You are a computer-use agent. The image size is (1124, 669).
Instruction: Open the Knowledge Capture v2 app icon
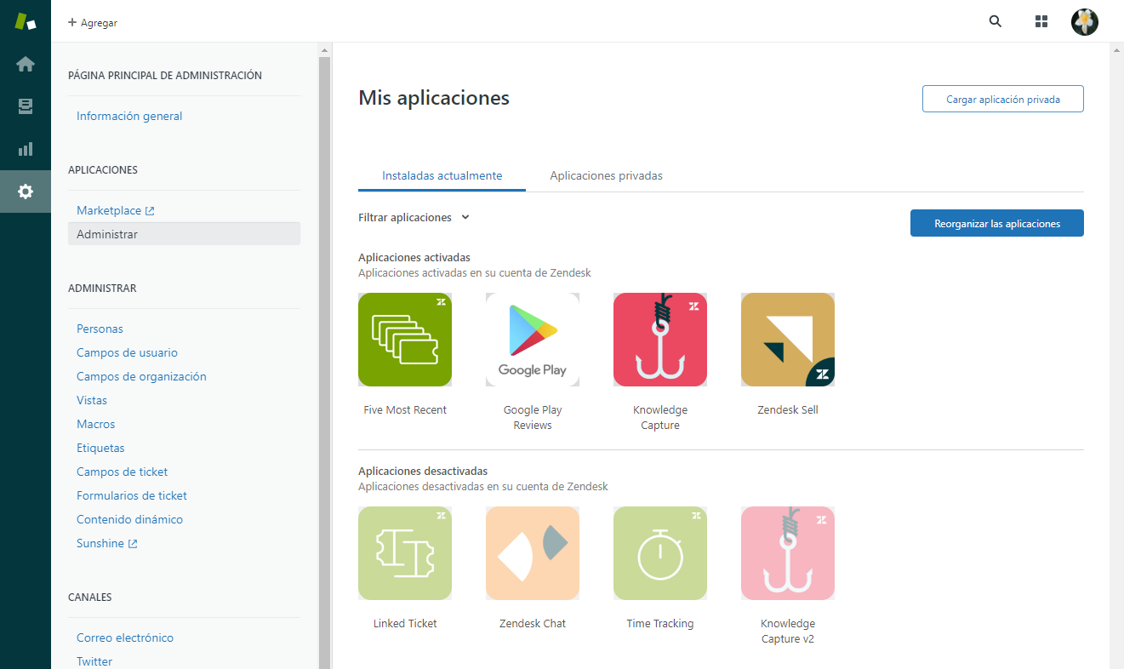788,553
